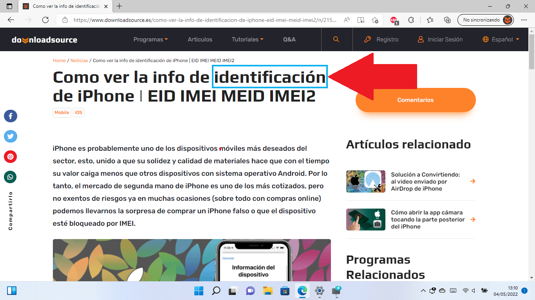This screenshot has height=300, width=535.
Task: Open AirDrop Convirtiendo article thumbnail
Action: [x=366, y=182]
